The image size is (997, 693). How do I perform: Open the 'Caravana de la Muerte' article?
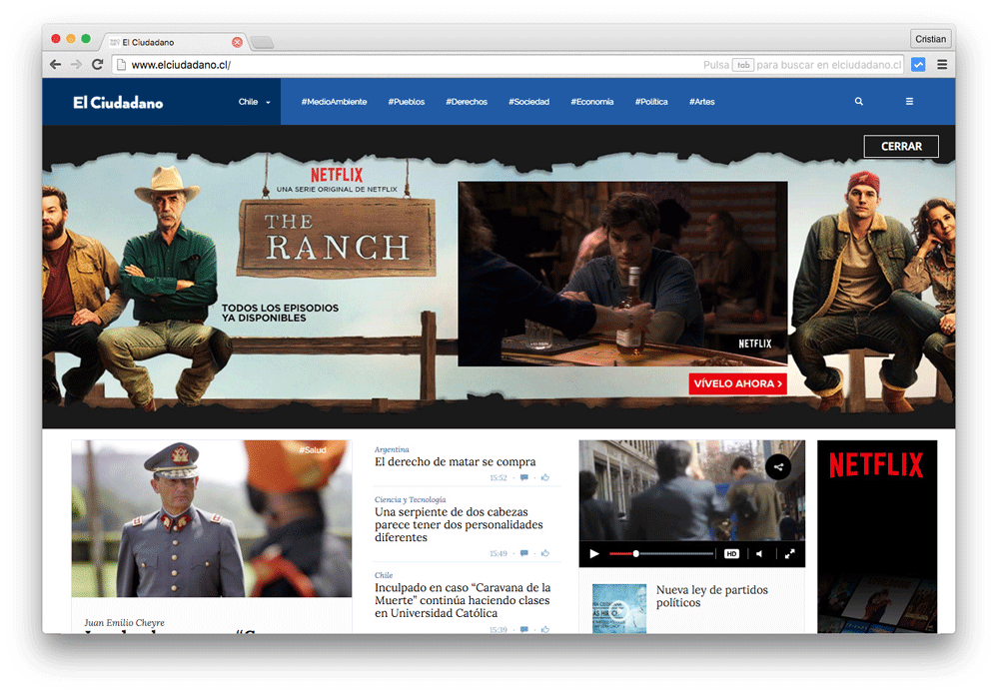point(463,600)
